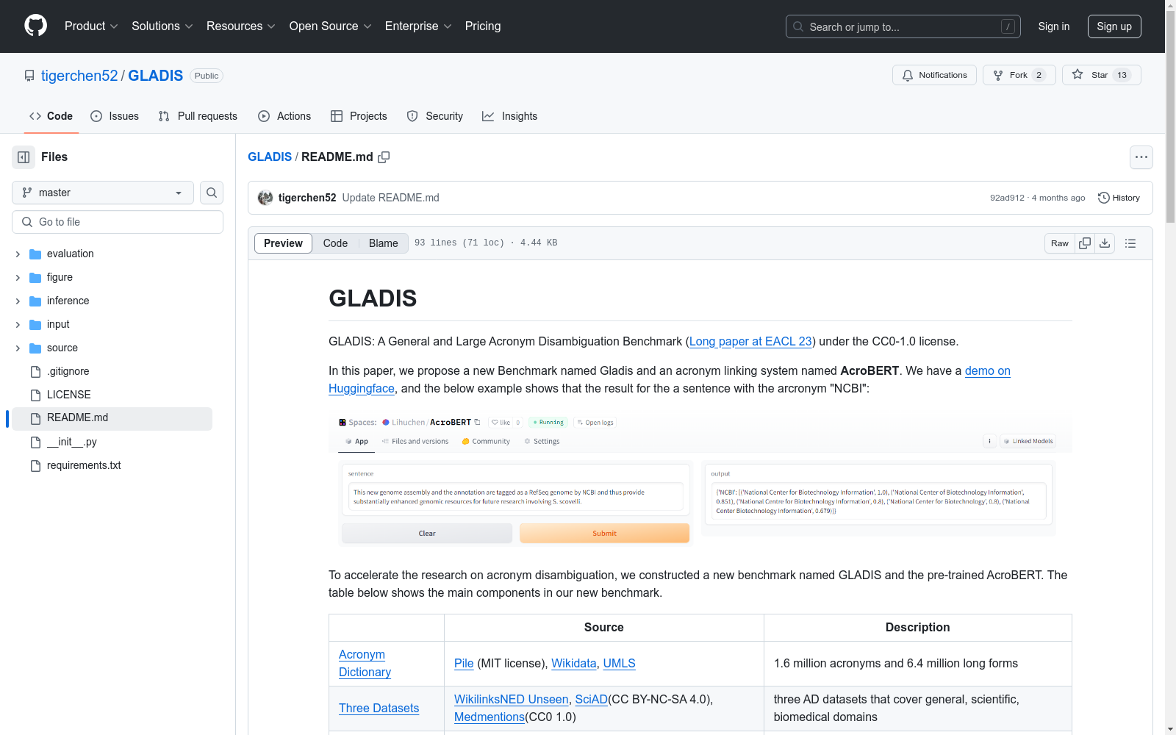Screen dimensions: 1176x735
Task: Expand the source folder chevron
Action: tap(18, 348)
